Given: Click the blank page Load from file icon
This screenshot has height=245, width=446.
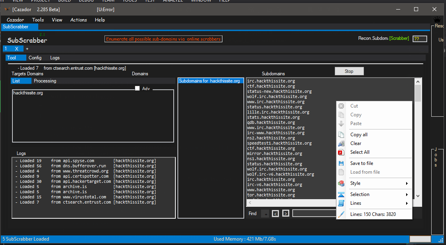Looking at the screenshot, I should 341,172.
